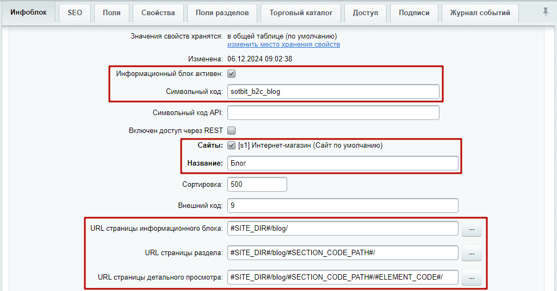Focus the Символьный код field

pyautogui.click(x=333, y=91)
